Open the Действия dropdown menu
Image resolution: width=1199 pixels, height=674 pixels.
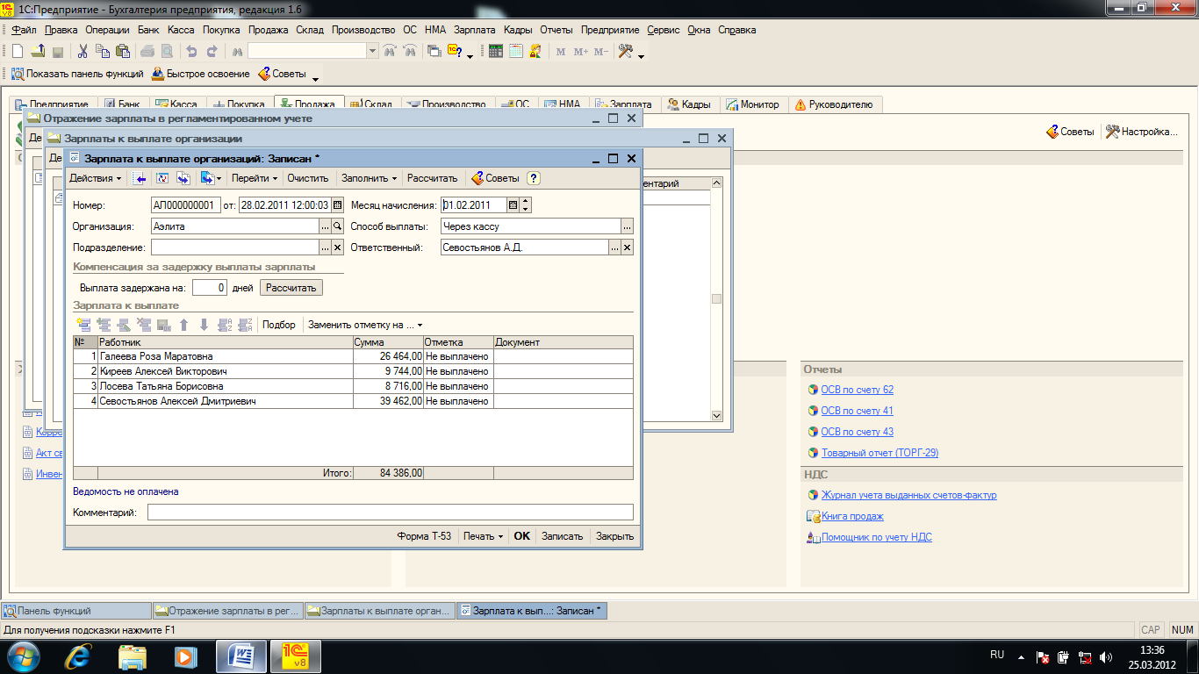coord(96,178)
